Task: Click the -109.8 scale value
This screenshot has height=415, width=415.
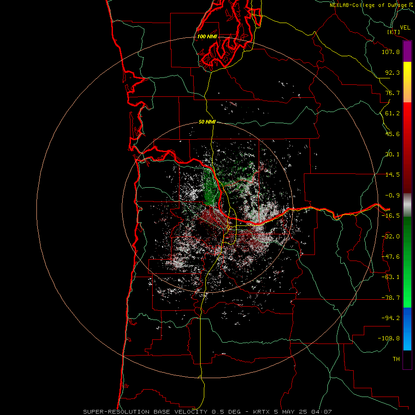Action: [389, 338]
